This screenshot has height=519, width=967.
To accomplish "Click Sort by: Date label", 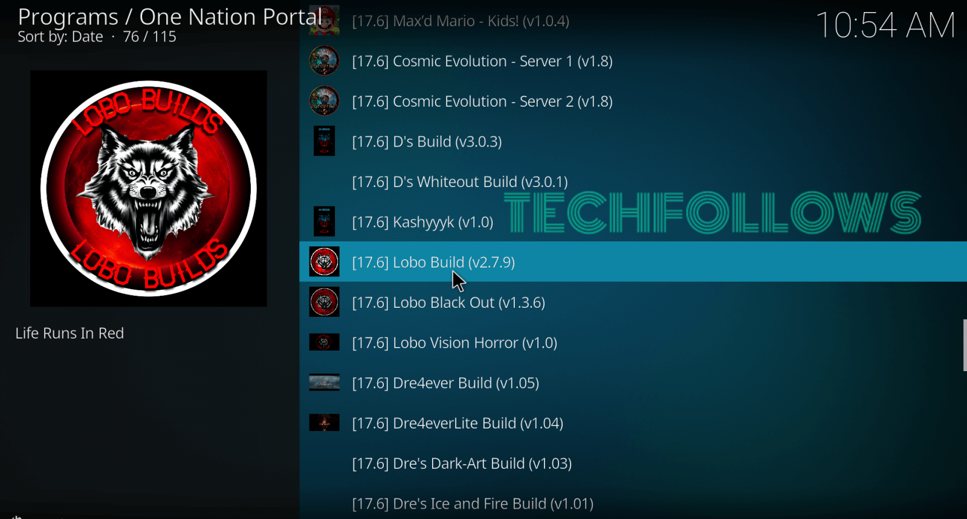I will 60,37.
